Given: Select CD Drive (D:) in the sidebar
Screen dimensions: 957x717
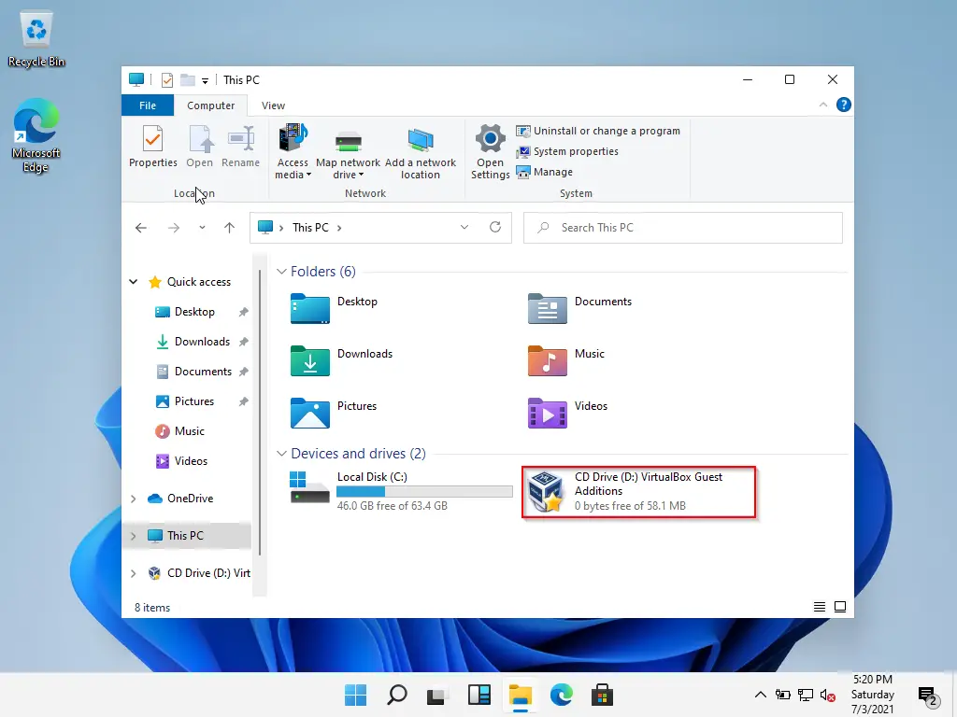Looking at the screenshot, I should click(x=200, y=573).
